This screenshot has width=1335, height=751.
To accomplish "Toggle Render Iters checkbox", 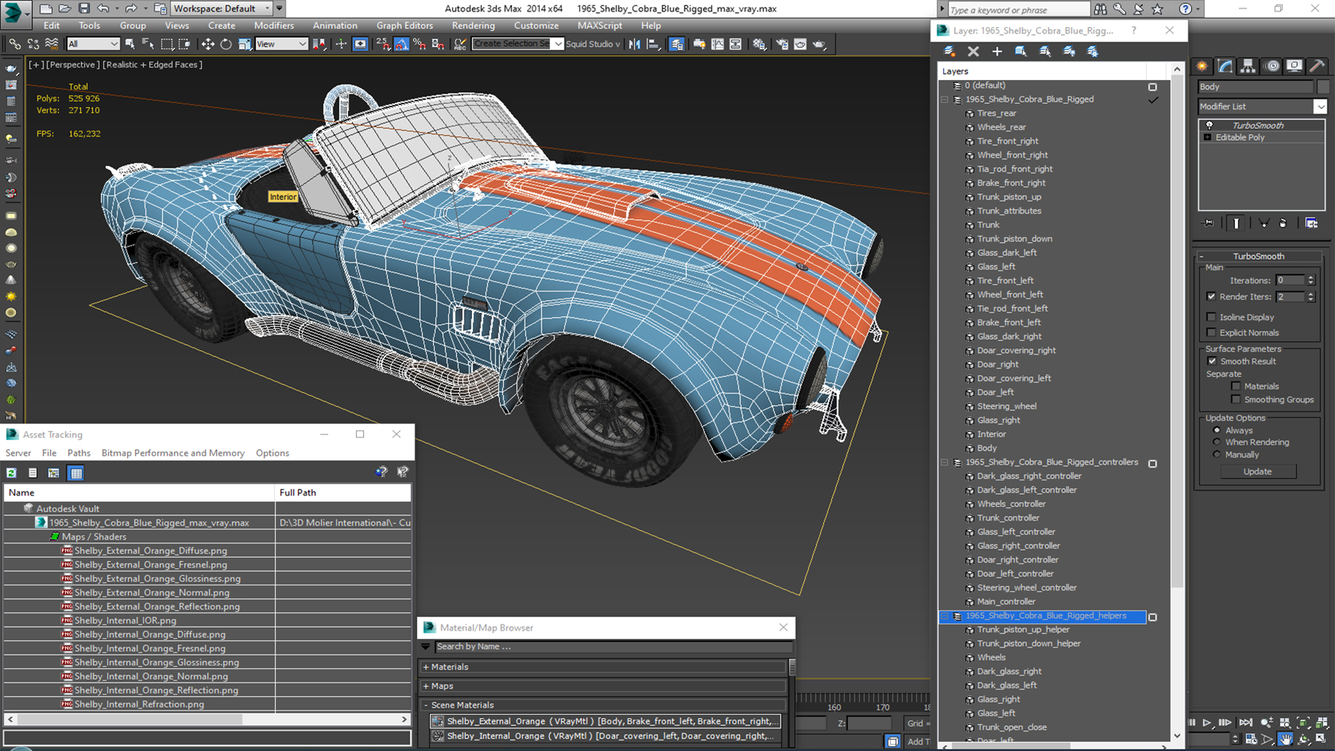I will point(1212,296).
